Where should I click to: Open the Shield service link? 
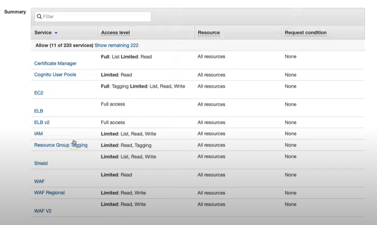pyautogui.click(x=41, y=163)
